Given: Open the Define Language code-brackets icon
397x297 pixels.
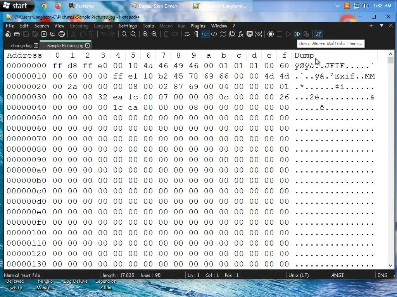Looking at the screenshot, I should (214, 34).
